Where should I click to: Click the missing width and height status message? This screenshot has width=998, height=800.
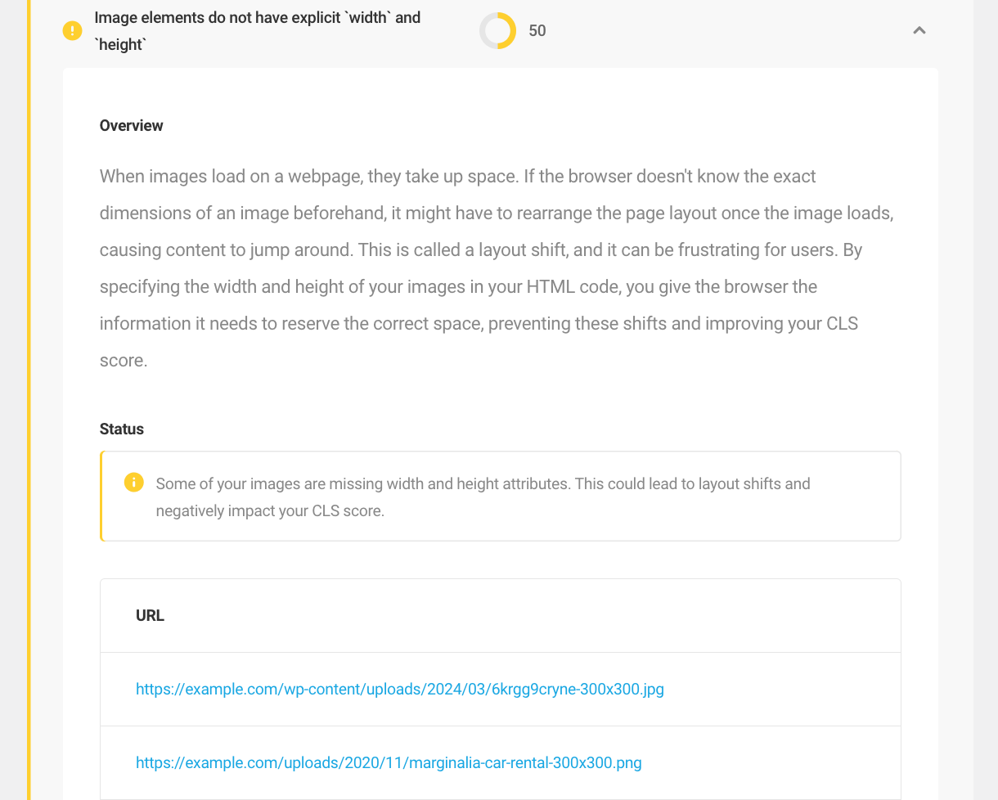coord(483,497)
